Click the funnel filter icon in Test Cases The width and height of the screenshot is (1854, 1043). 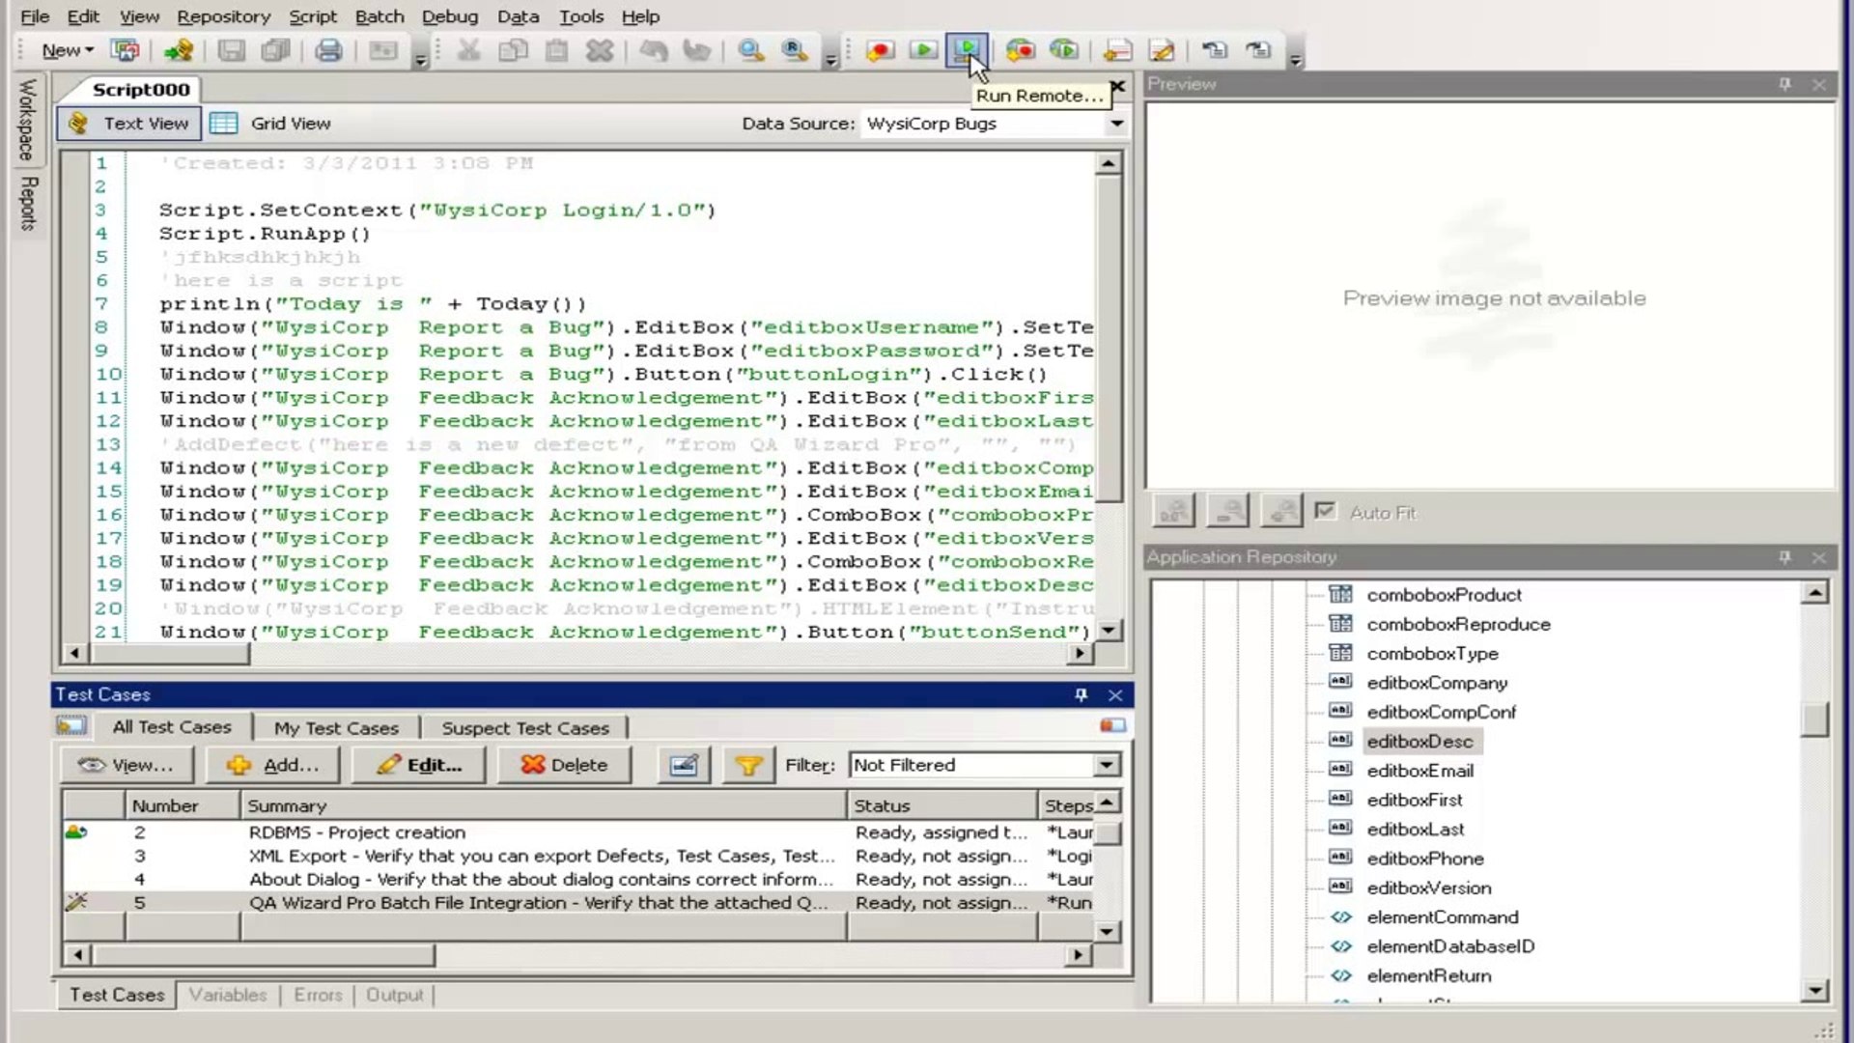coord(748,765)
